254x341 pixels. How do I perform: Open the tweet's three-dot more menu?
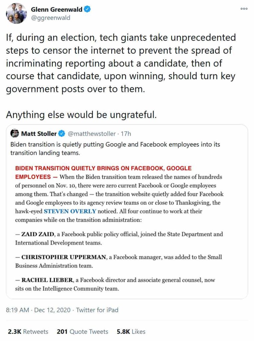(x=244, y=9)
